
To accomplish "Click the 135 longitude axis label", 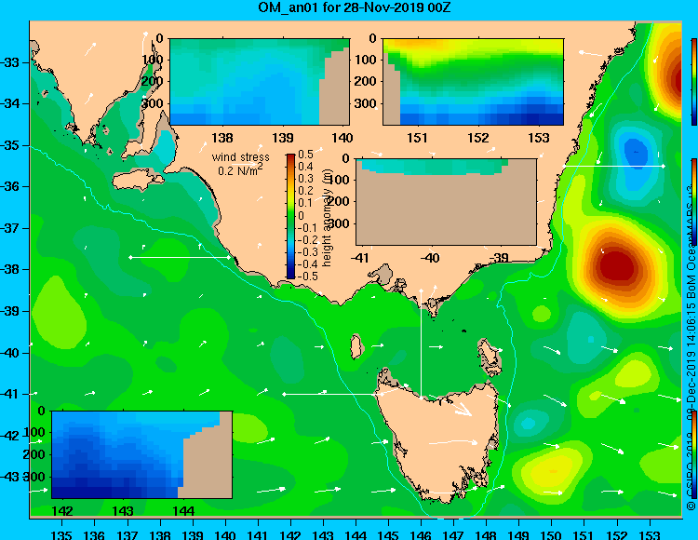I will pyautogui.click(x=61, y=534).
